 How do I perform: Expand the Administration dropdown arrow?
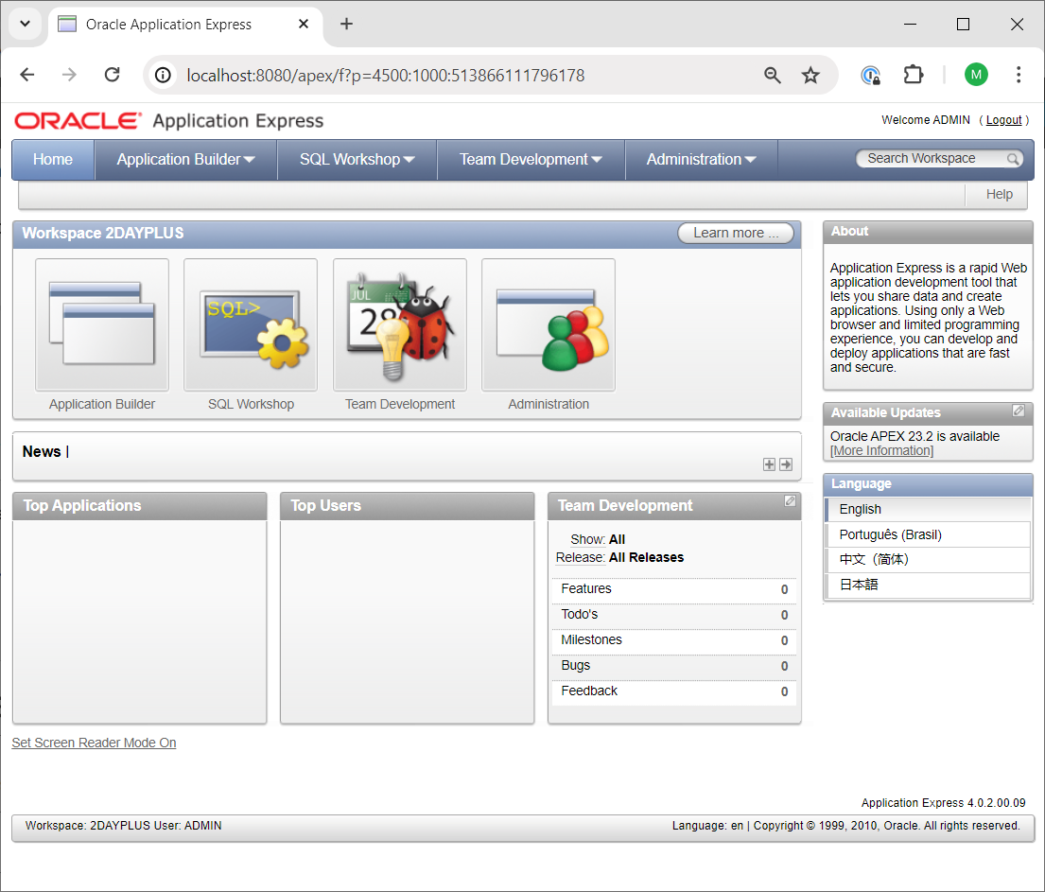(x=751, y=160)
